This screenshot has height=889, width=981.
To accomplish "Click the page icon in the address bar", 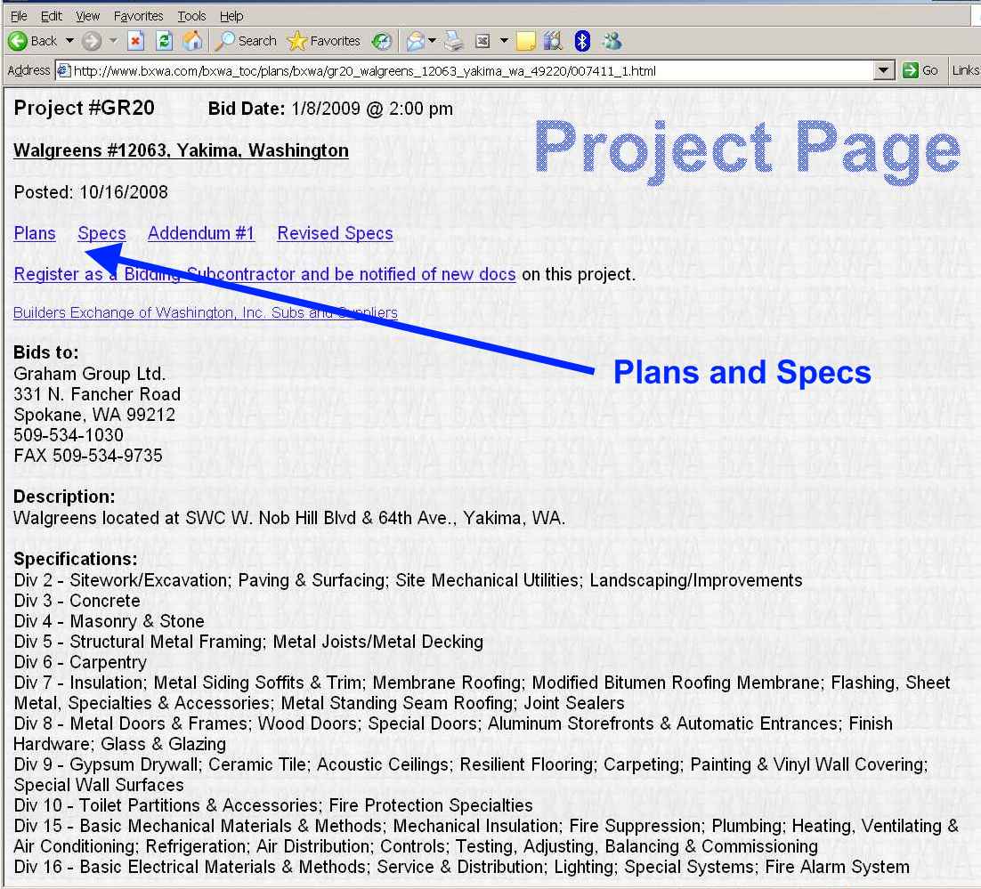I will point(63,70).
